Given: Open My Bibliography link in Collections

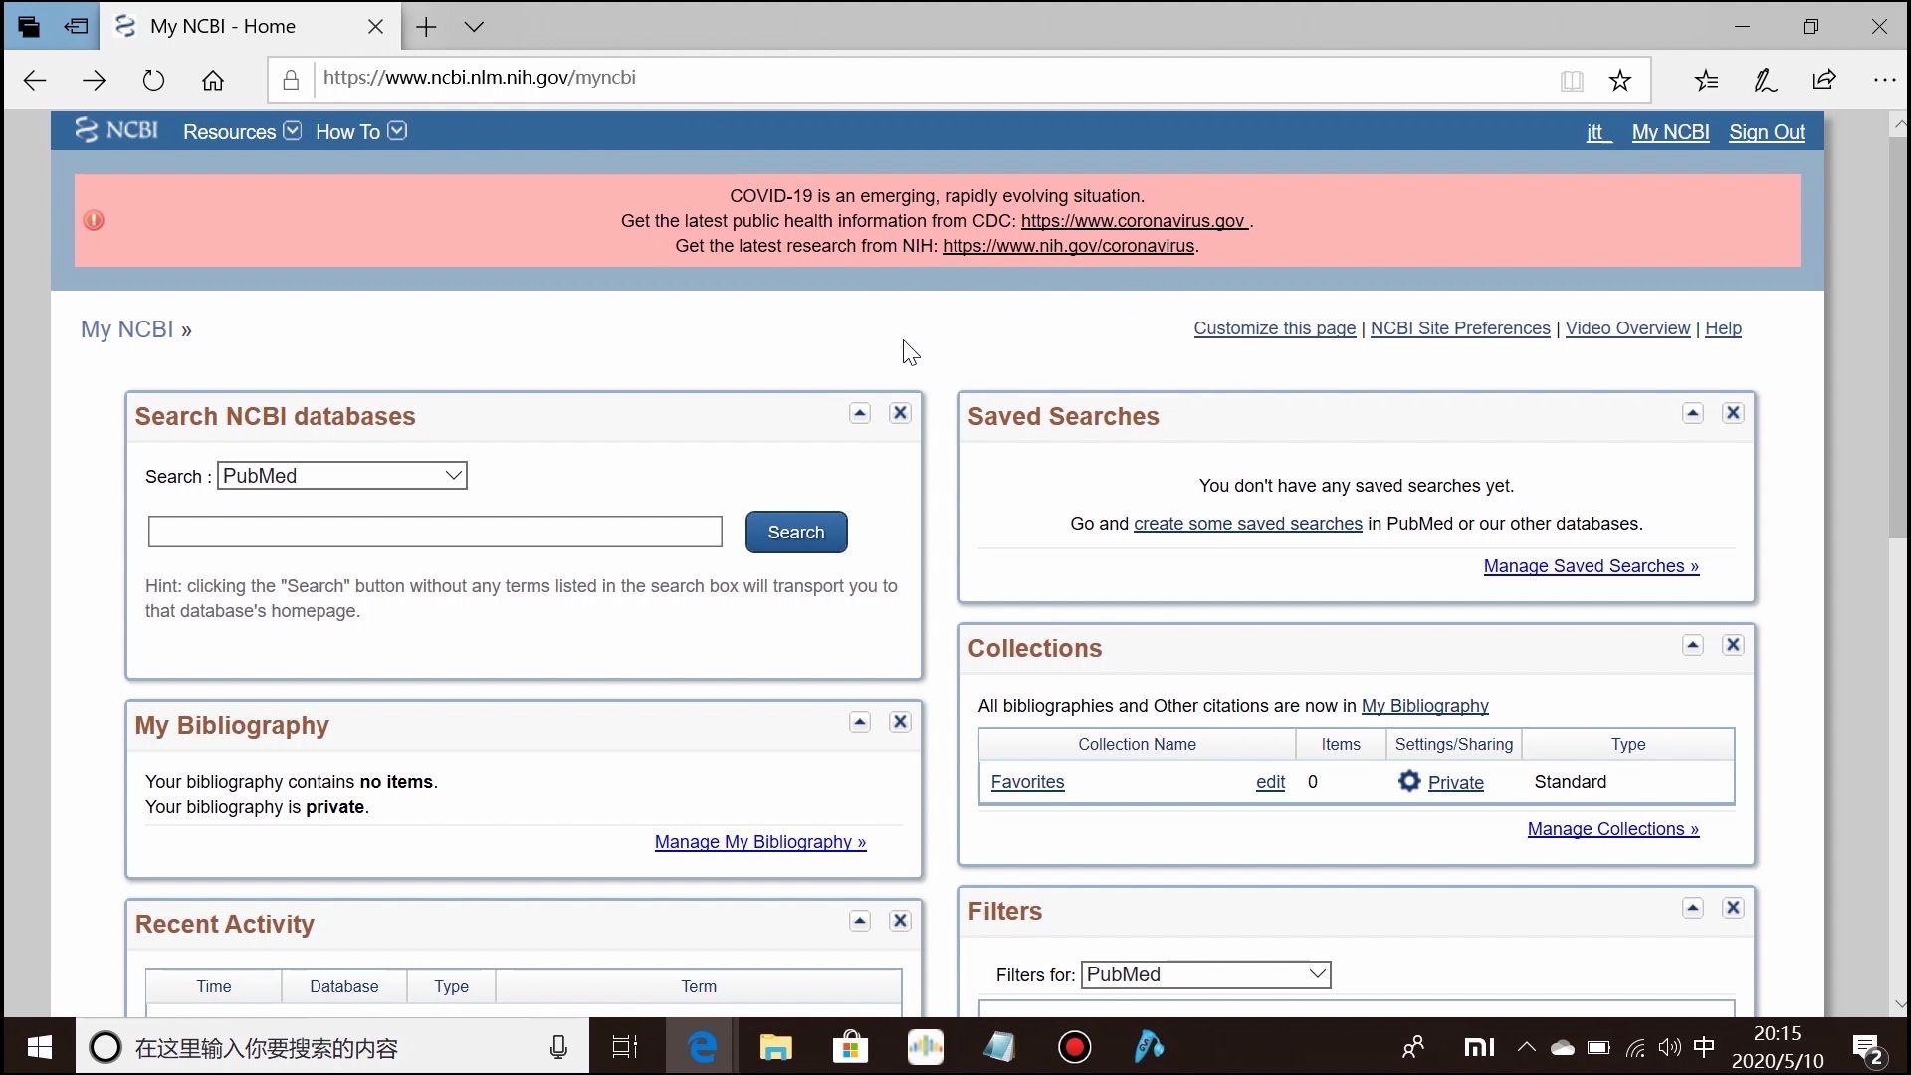Looking at the screenshot, I should coord(1425,706).
